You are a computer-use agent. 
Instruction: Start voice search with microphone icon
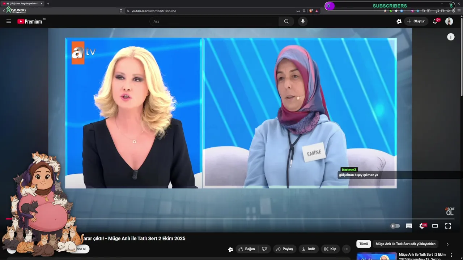pos(303,21)
